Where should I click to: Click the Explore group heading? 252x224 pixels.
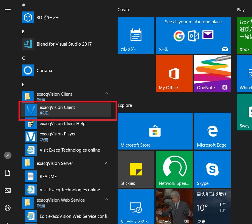click(x=125, y=105)
